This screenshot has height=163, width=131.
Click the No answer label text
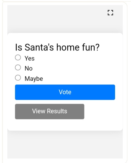pyautogui.click(x=29, y=68)
